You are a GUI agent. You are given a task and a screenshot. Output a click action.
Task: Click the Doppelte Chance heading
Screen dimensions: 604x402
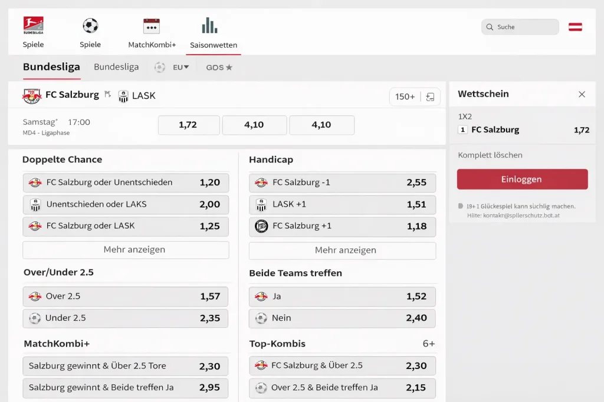(x=63, y=160)
